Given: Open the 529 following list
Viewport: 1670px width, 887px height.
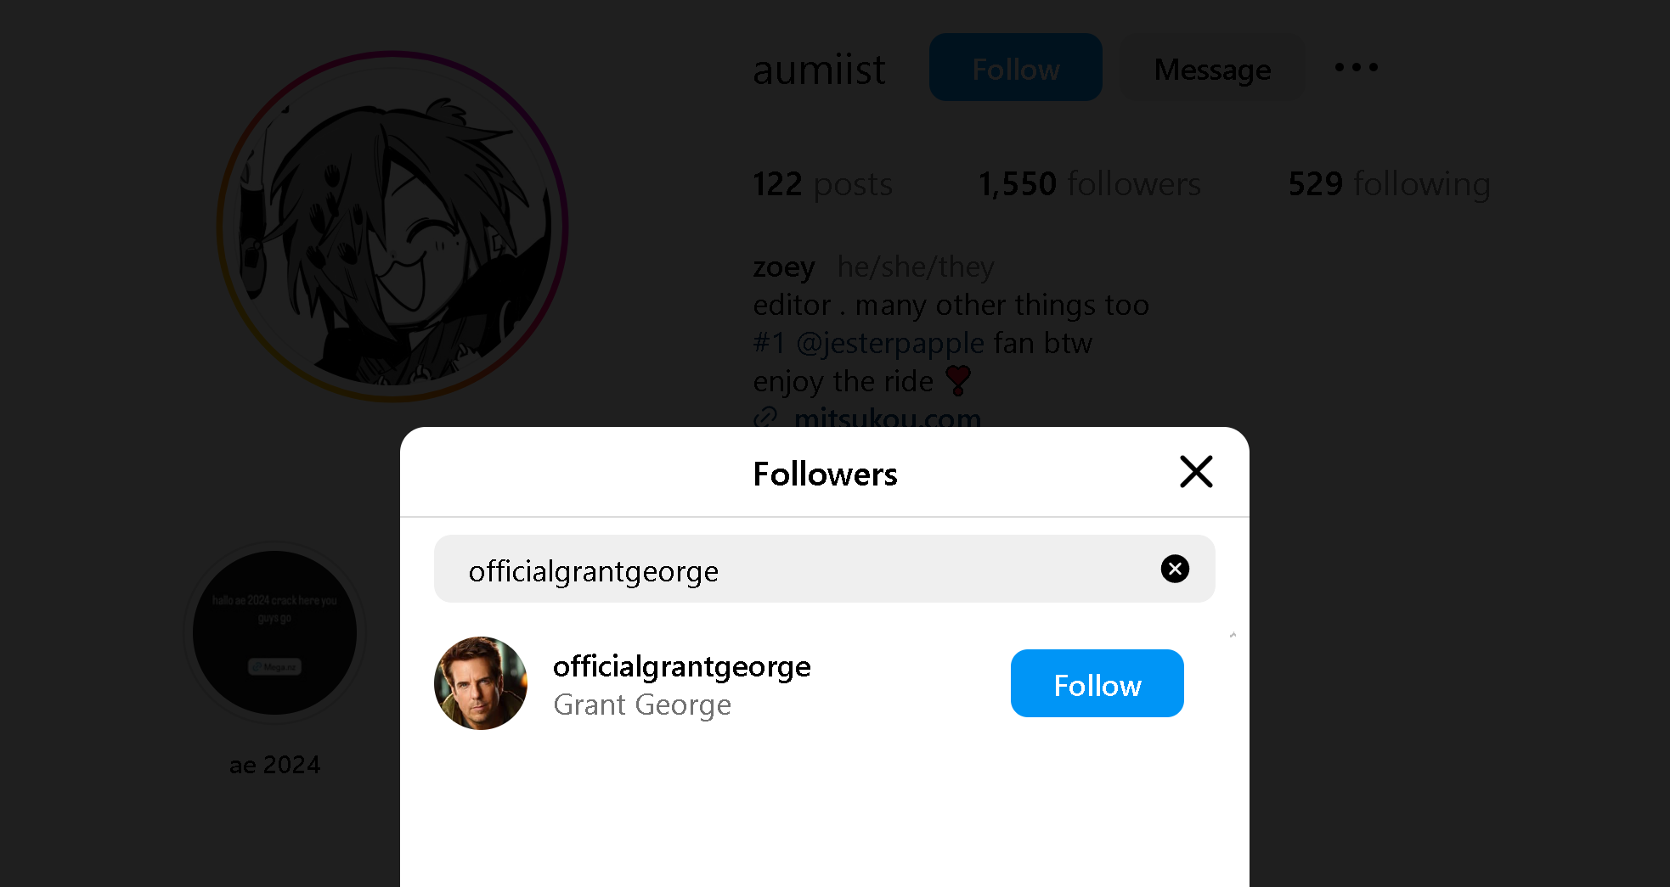Looking at the screenshot, I should click(x=1389, y=183).
